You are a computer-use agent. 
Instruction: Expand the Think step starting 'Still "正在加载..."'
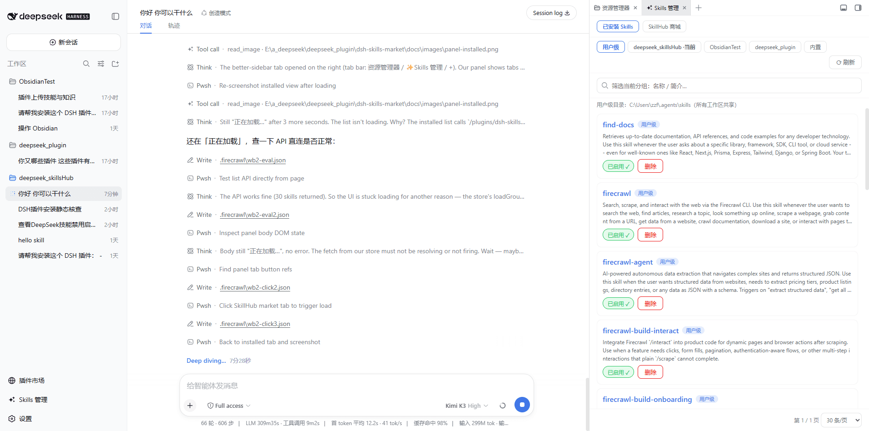356,122
